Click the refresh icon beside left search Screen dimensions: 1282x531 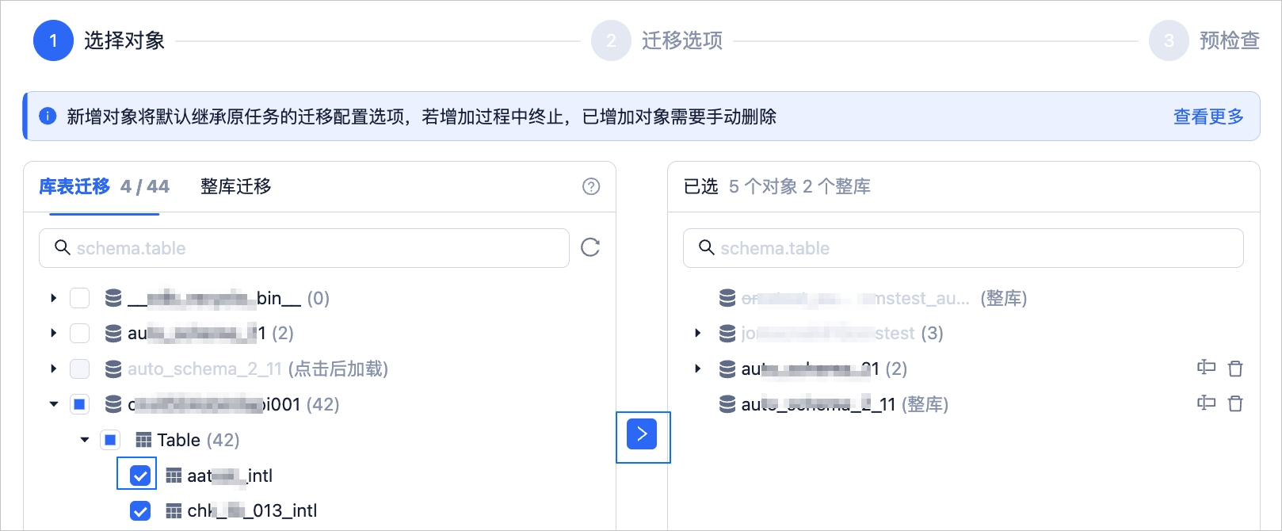coord(590,247)
